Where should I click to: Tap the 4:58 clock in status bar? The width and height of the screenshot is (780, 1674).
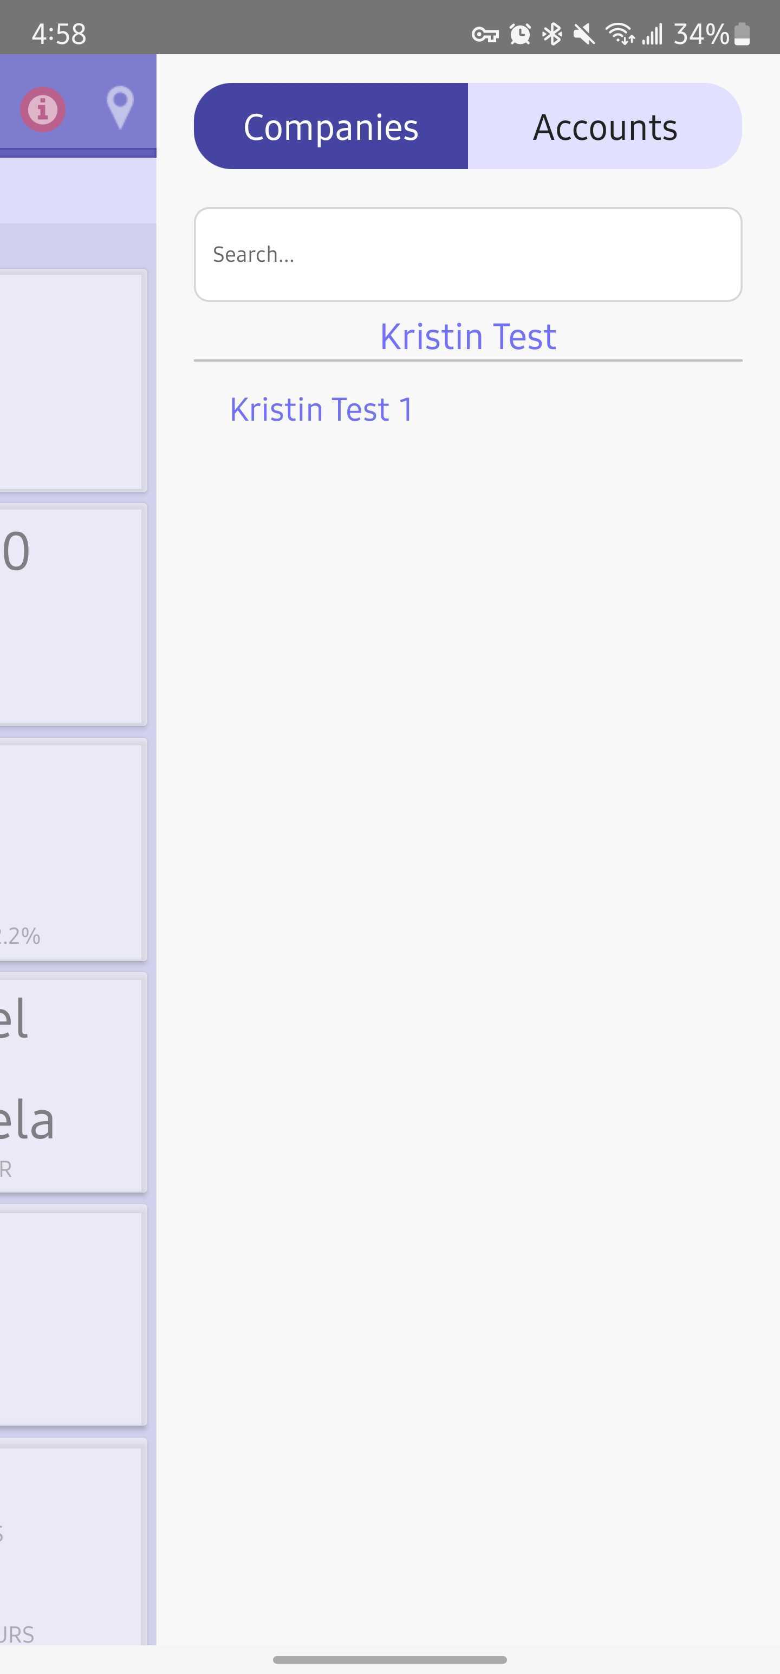point(59,34)
